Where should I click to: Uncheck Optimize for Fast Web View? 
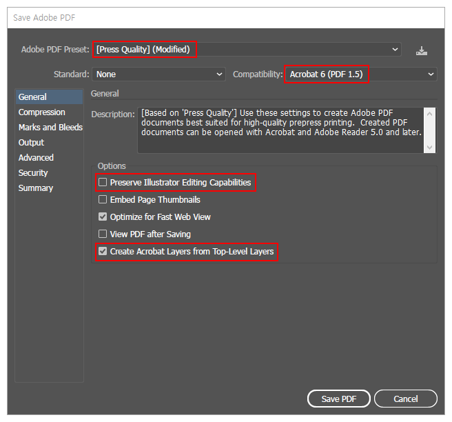tap(103, 217)
